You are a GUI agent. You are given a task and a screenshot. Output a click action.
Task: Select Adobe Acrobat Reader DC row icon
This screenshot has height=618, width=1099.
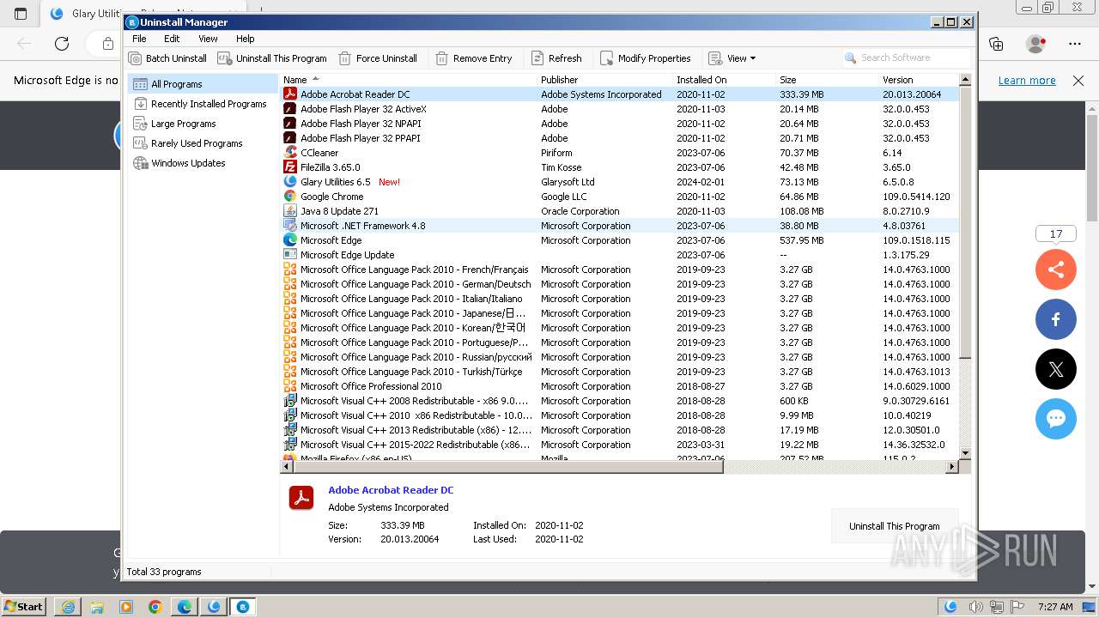click(x=290, y=94)
